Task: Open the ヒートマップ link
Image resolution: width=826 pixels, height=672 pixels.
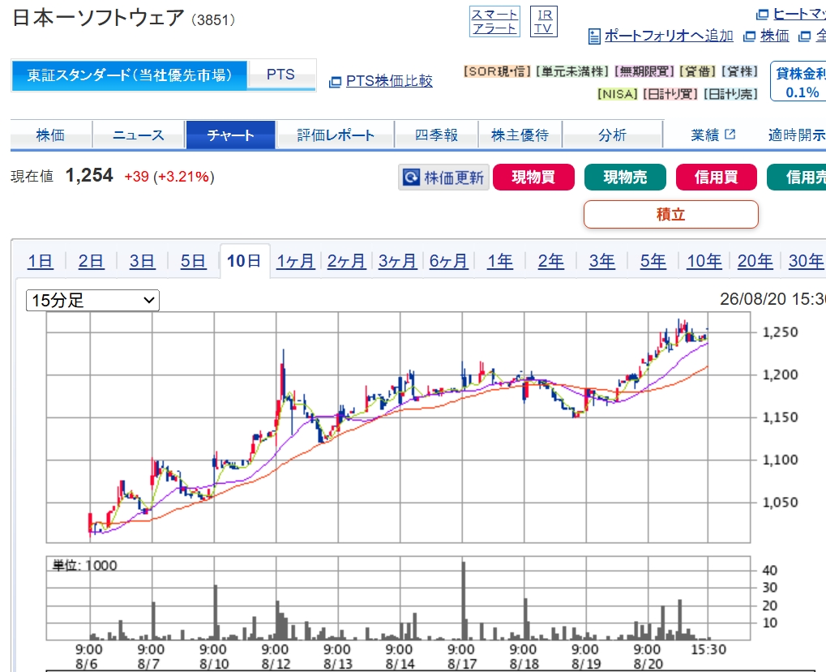Action: [x=799, y=15]
